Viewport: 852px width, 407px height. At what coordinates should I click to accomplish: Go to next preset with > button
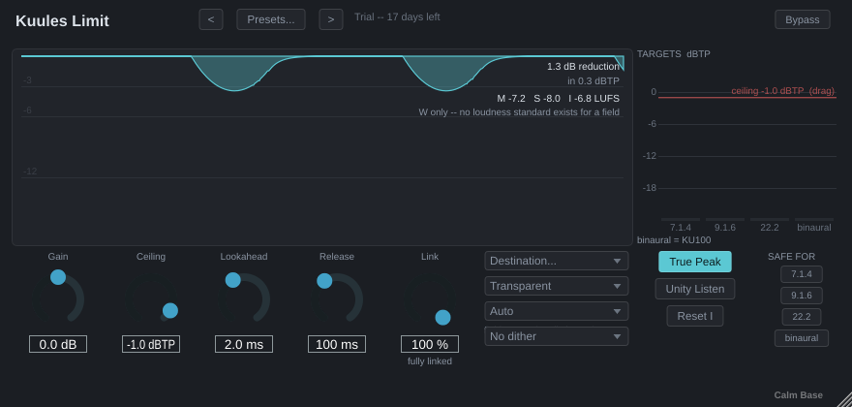coord(331,19)
